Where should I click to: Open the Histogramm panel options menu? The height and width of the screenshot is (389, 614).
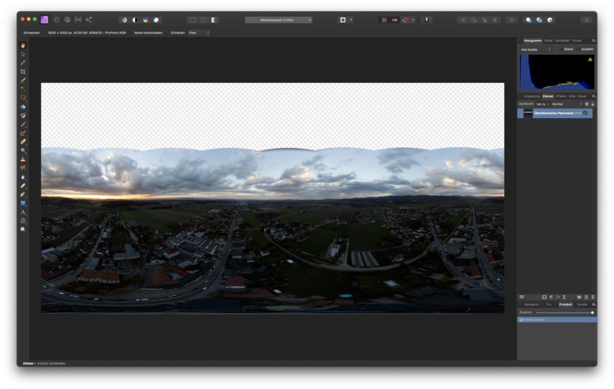pos(594,41)
